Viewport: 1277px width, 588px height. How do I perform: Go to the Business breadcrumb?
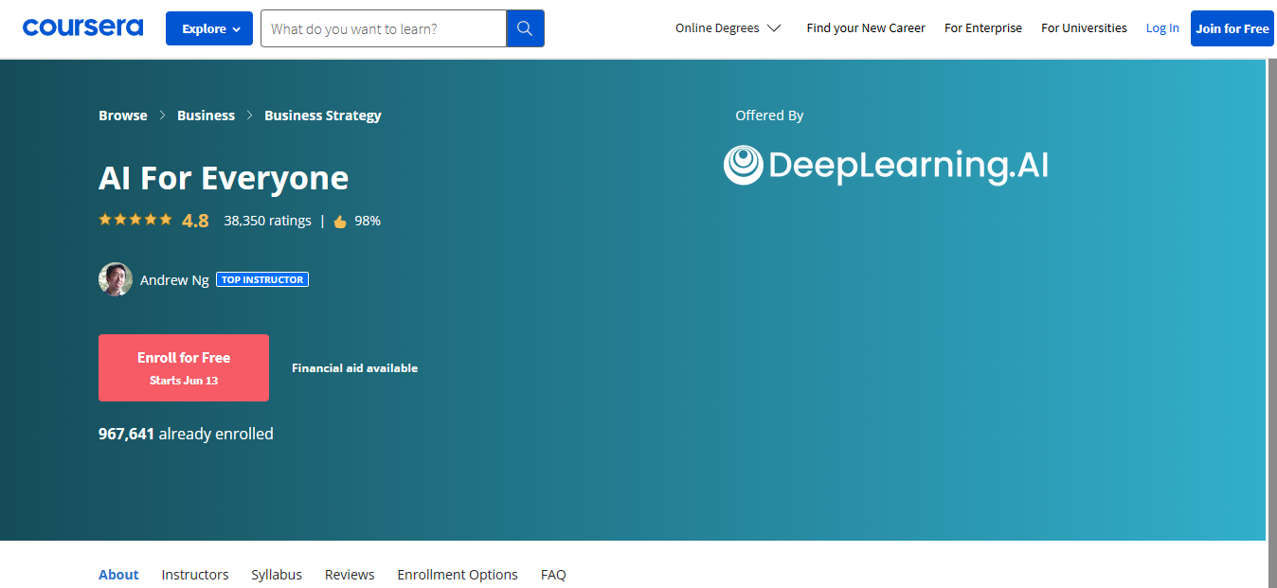click(206, 116)
